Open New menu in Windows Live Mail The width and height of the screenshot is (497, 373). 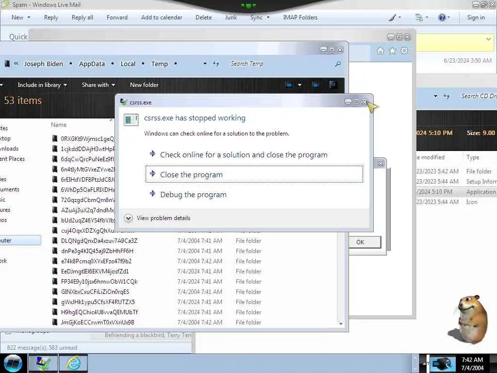pos(21,17)
